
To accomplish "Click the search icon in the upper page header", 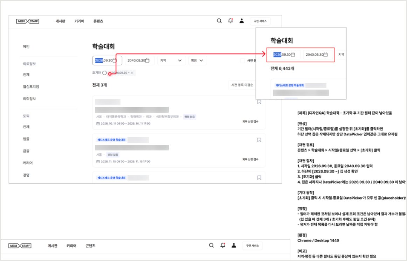I will (219, 21).
